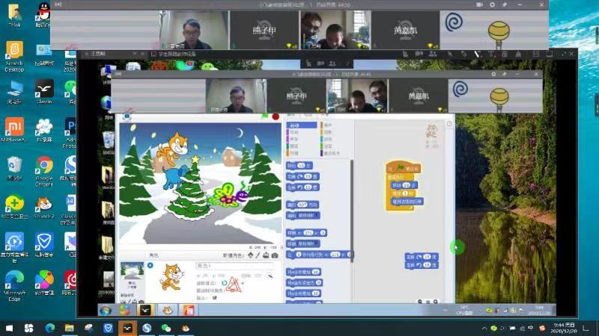The width and height of the screenshot is (599, 336).
Task: Click the move 10 steps block in the palette
Action: coord(300,166)
